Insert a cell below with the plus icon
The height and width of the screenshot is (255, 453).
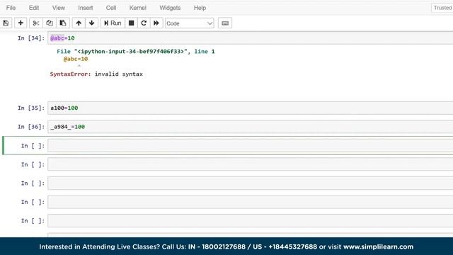click(x=21, y=23)
